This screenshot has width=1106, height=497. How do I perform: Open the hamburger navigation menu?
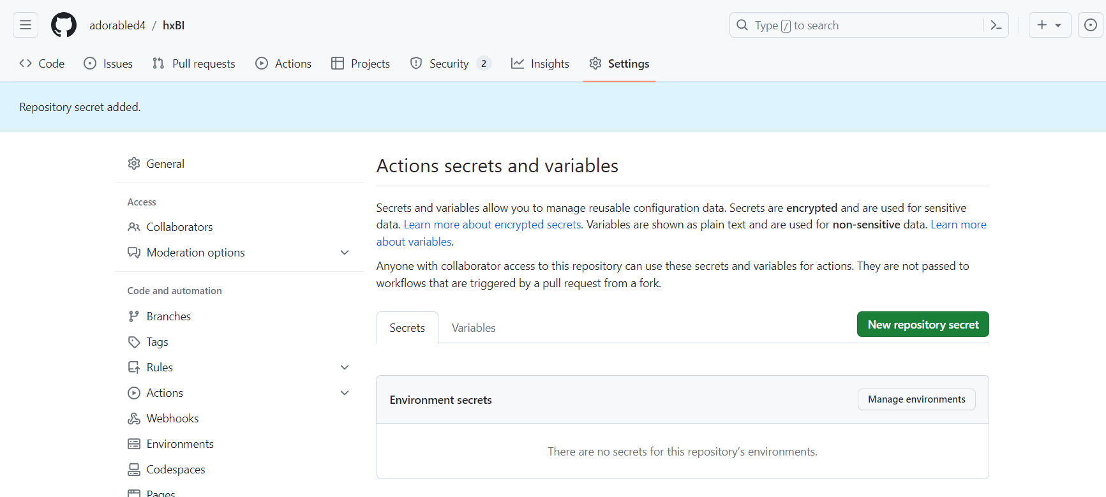click(26, 25)
